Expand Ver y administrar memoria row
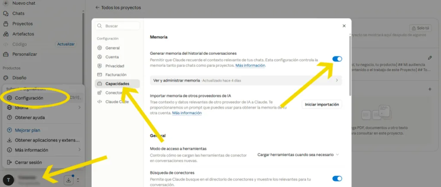 (x=246, y=80)
